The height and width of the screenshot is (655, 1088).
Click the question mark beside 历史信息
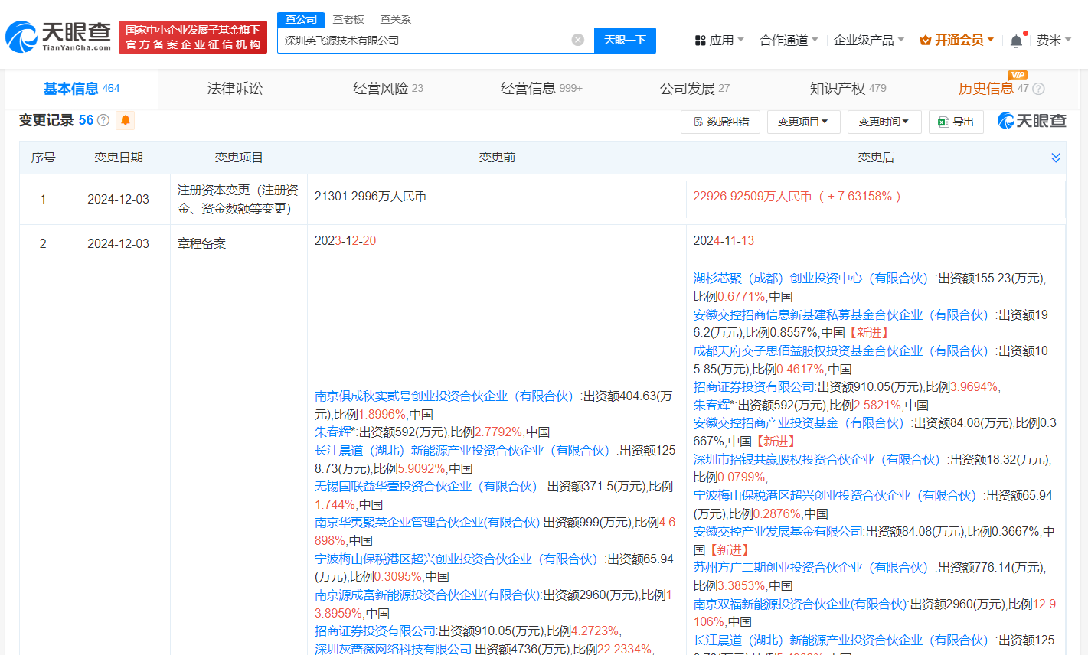[1038, 89]
